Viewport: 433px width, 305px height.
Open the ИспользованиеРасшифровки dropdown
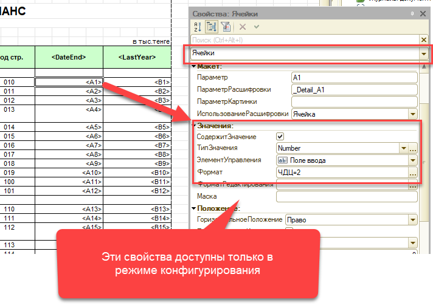[412, 114]
